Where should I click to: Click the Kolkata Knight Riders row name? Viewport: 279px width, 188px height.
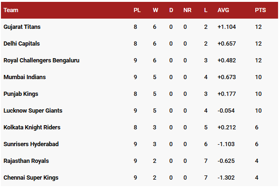[32, 128]
